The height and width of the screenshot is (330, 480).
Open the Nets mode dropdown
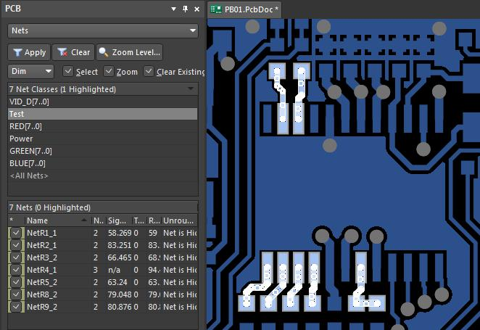tap(103, 30)
